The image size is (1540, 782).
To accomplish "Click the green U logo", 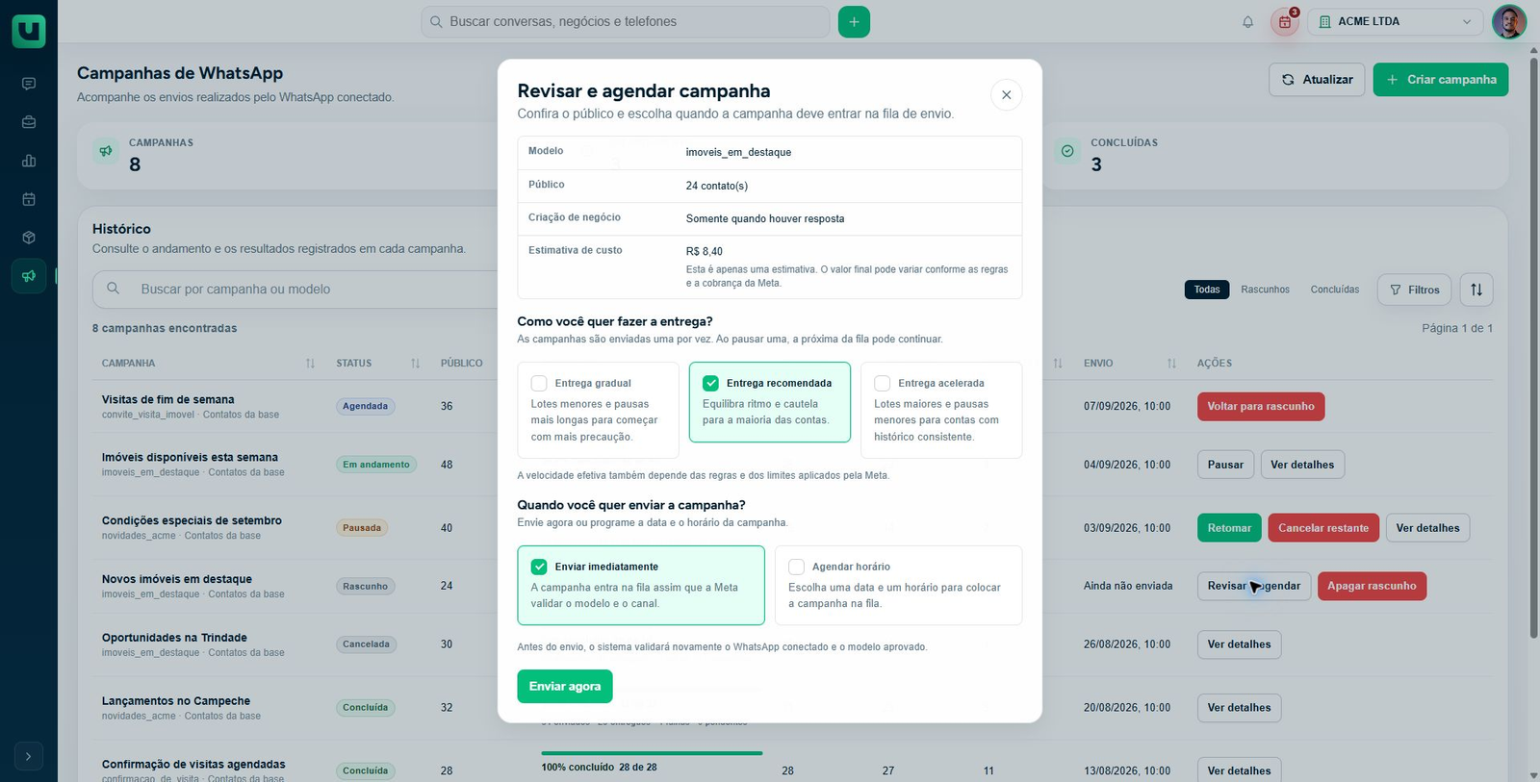I will point(29,31).
